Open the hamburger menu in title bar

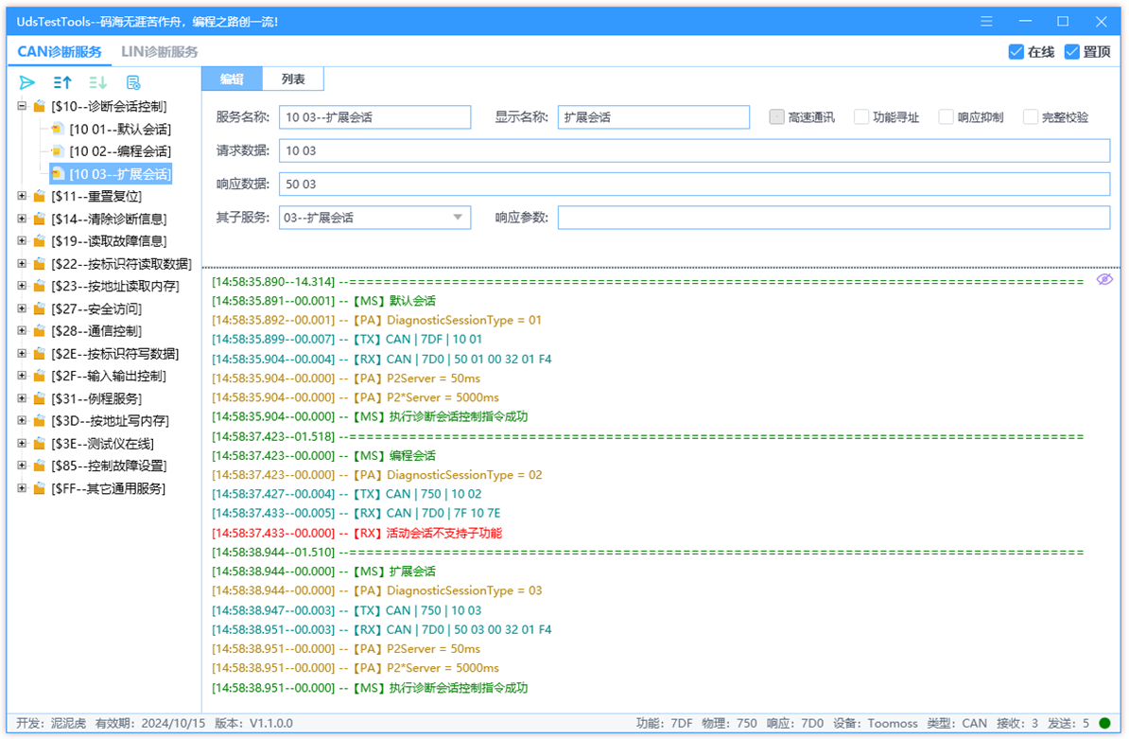[x=986, y=22]
